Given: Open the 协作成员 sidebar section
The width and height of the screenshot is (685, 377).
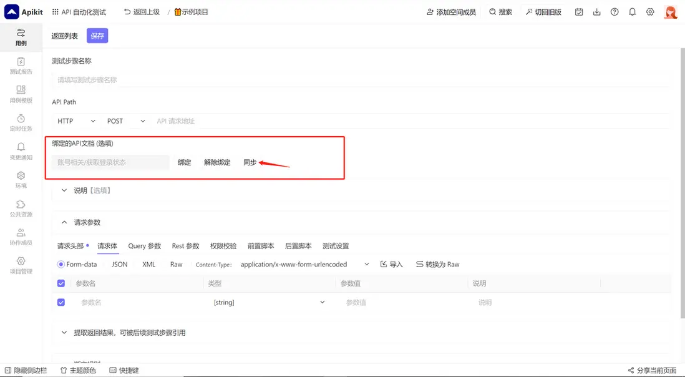Looking at the screenshot, I should [x=21, y=237].
